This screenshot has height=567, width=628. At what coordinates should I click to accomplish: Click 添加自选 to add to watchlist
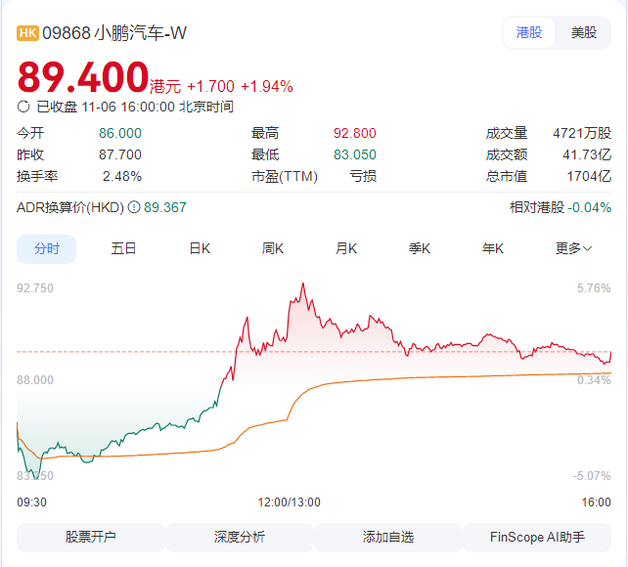pyautogui.click(x=387, y=537)
